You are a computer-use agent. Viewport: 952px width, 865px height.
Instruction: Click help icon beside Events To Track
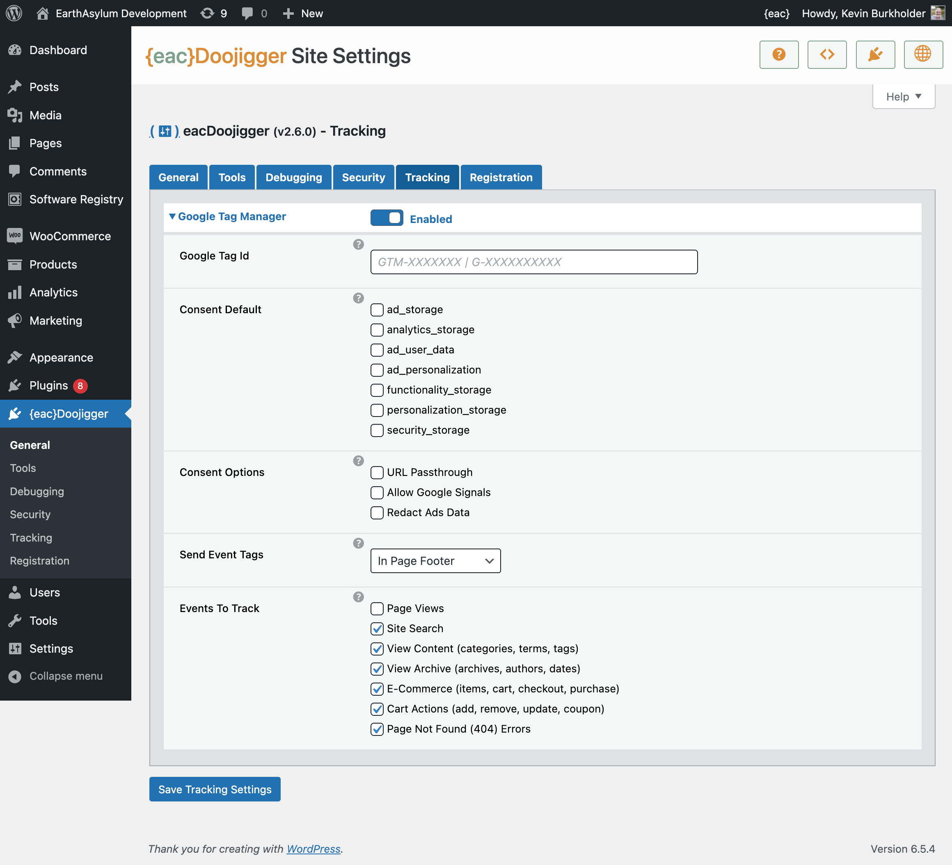358,596
